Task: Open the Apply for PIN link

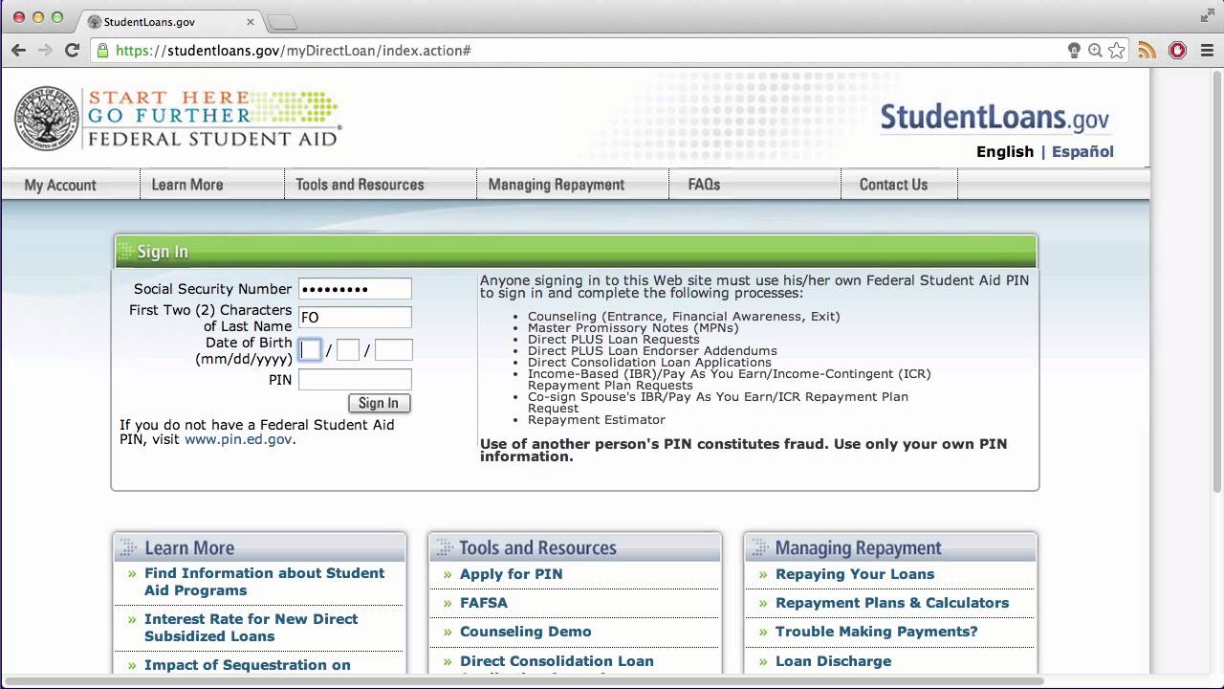Action: [511, 574]
